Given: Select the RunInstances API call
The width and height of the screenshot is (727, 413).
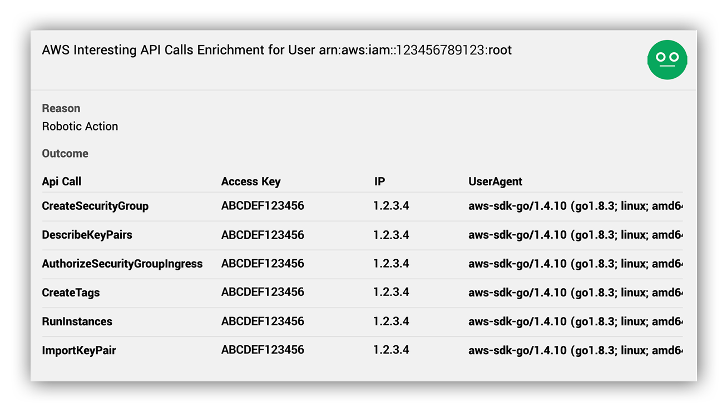Looking at the screenshot, I should [77, 321].
